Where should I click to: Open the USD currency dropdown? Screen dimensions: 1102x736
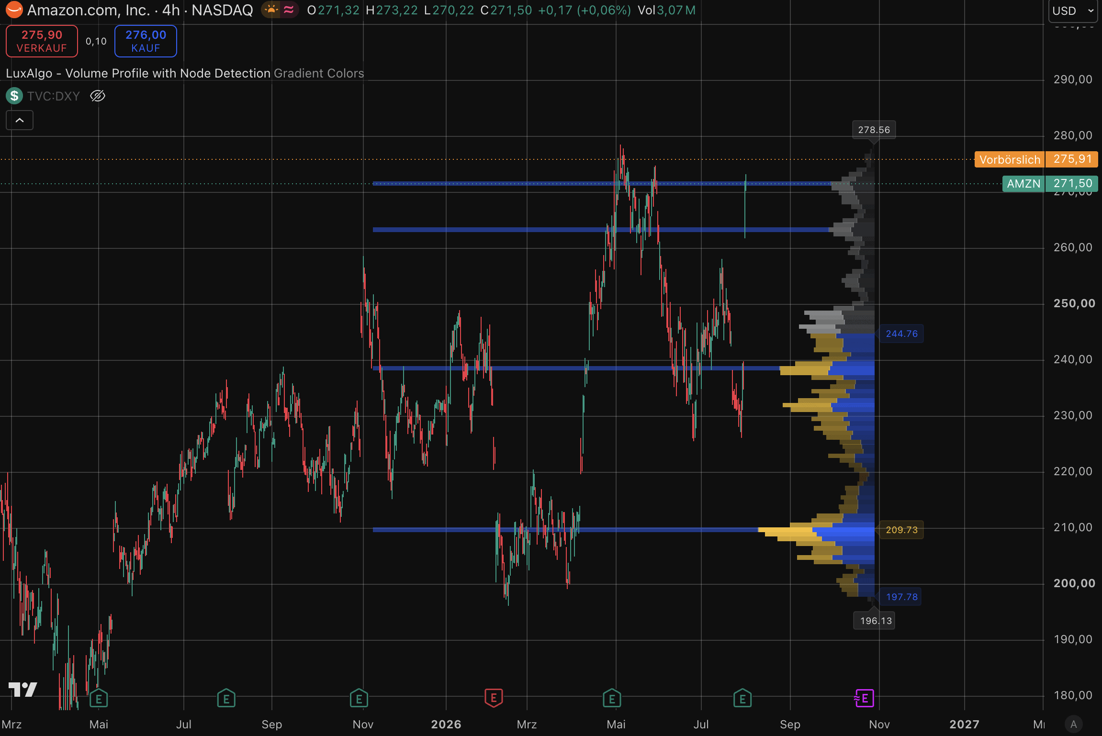(x=1072, y=11)
